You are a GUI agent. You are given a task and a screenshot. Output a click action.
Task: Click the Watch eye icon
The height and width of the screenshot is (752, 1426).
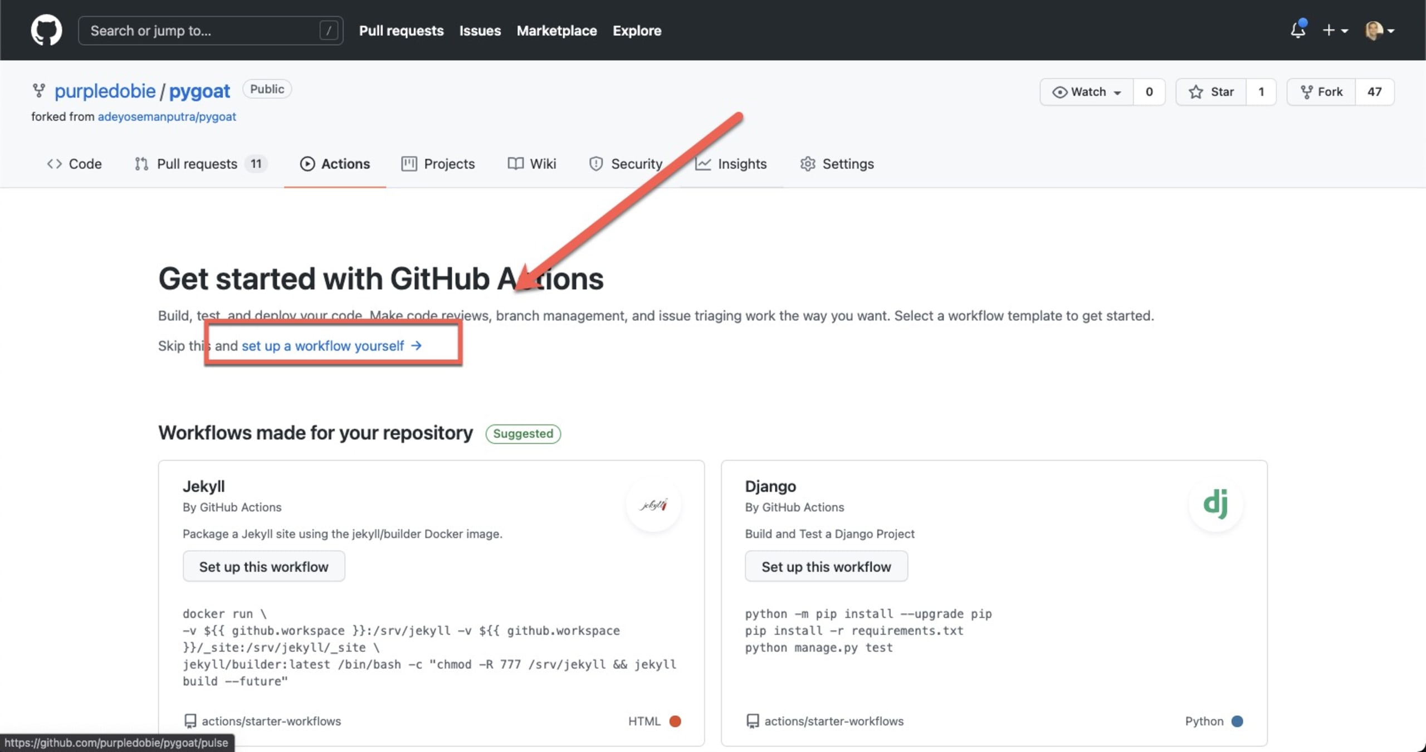click(x=1059, y=92)
